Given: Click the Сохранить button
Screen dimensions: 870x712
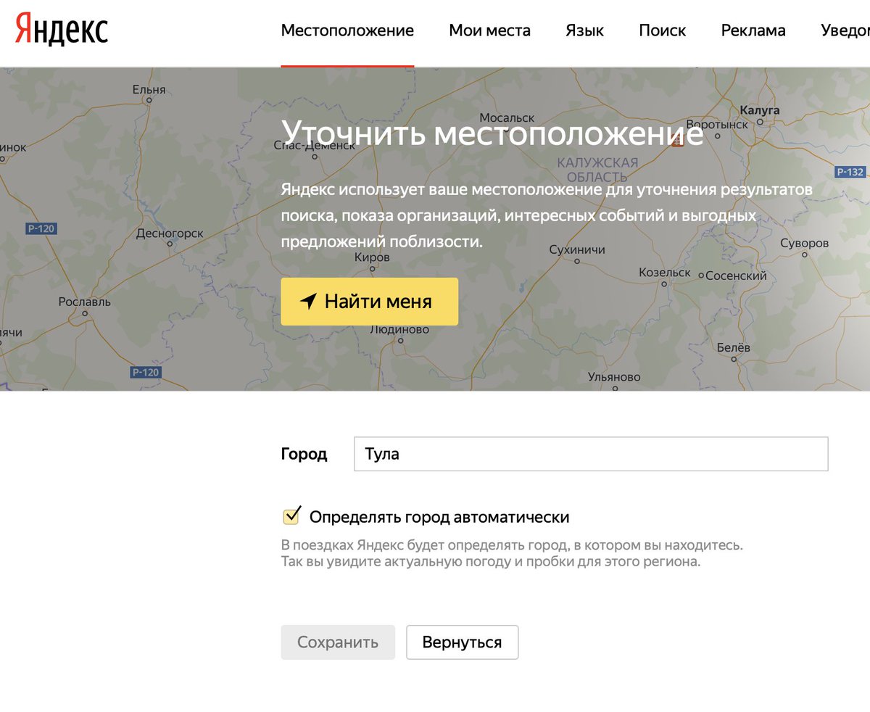Looking at the screenshot, I should coord(338,642).
